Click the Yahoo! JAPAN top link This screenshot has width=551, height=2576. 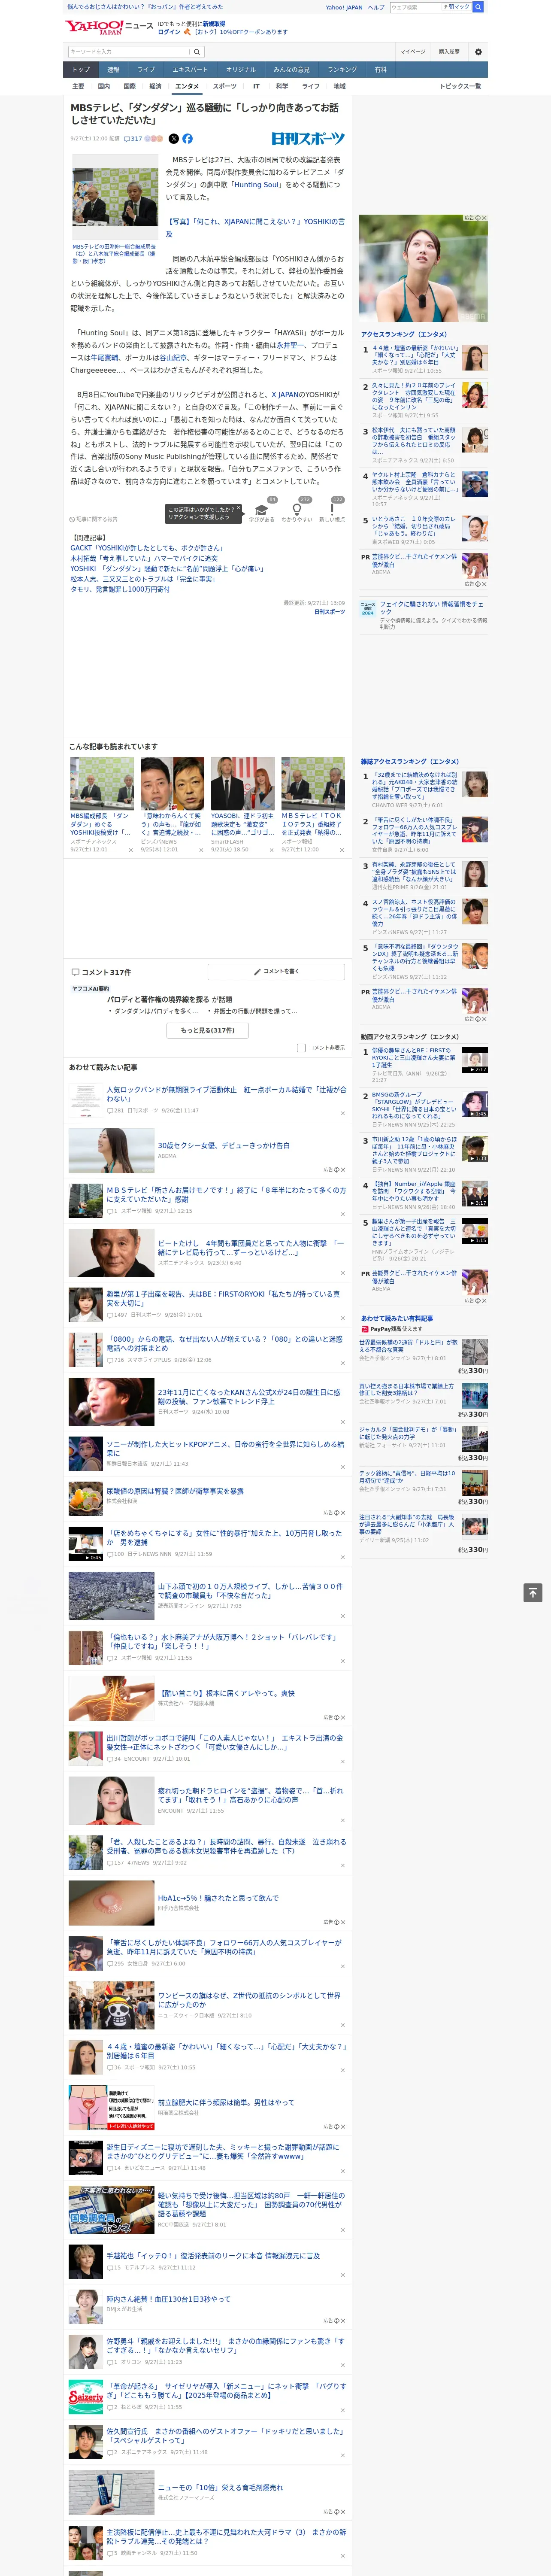[x=344, y=7]
